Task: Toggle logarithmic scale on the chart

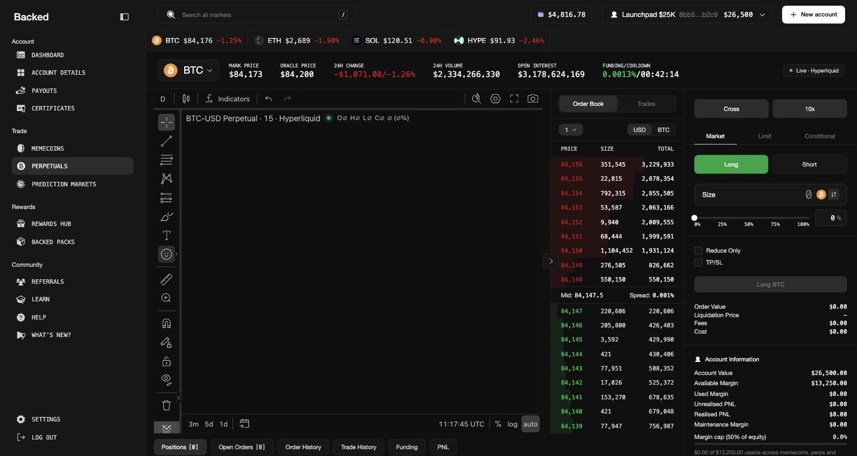Action: coord(512,424)
